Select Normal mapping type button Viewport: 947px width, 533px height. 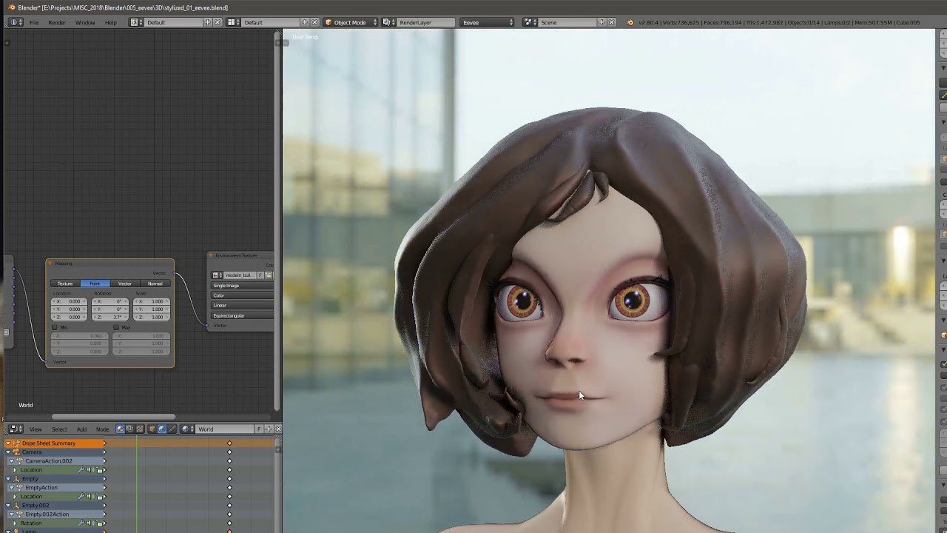155,284
